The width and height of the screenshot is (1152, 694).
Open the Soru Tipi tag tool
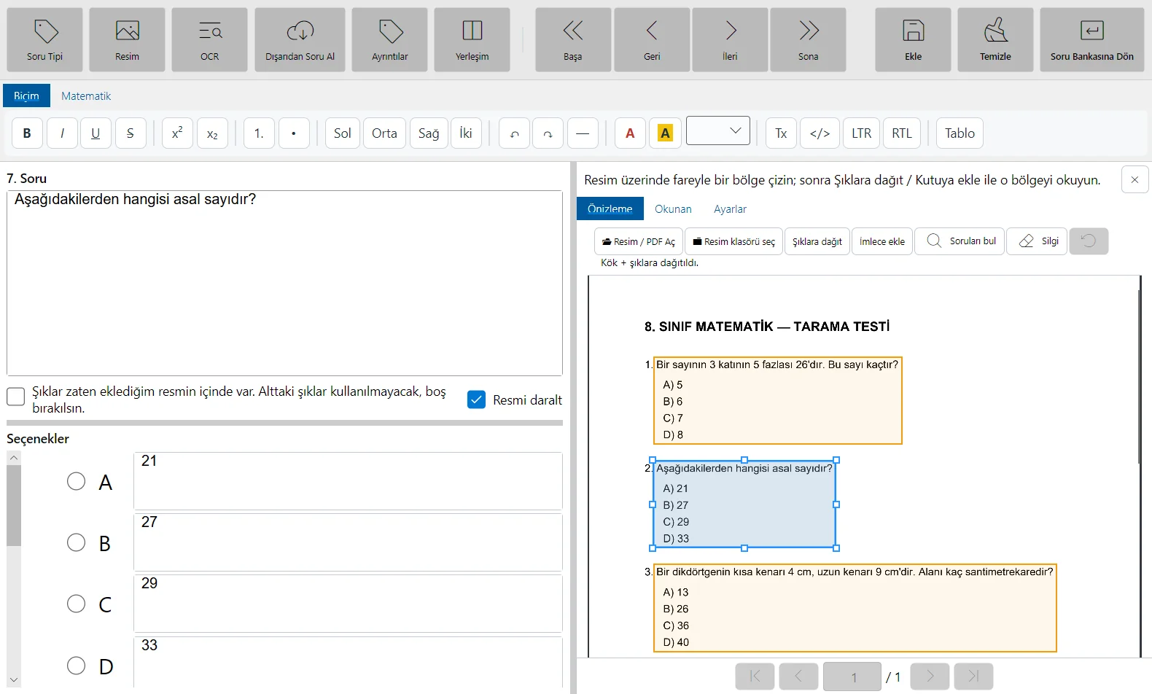click(44, 40)
